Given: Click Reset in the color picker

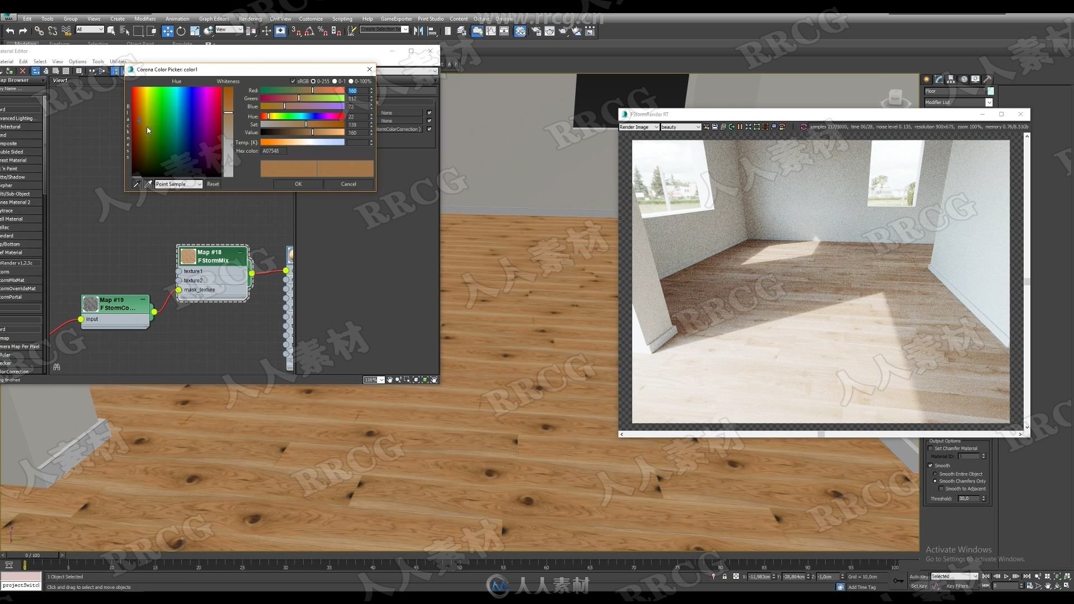Looking at the screenshot, I should 213,184.
